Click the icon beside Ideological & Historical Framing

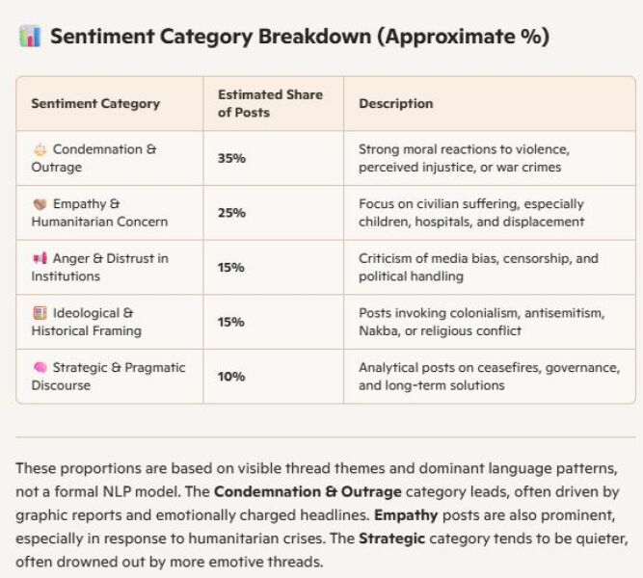click(40, 313)
